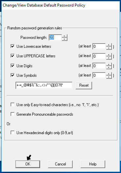Image resolution: width=121 pixels, height=173 pixels.
Task: Cancel the password policy dialog
Action: click(x=60, y=164)
